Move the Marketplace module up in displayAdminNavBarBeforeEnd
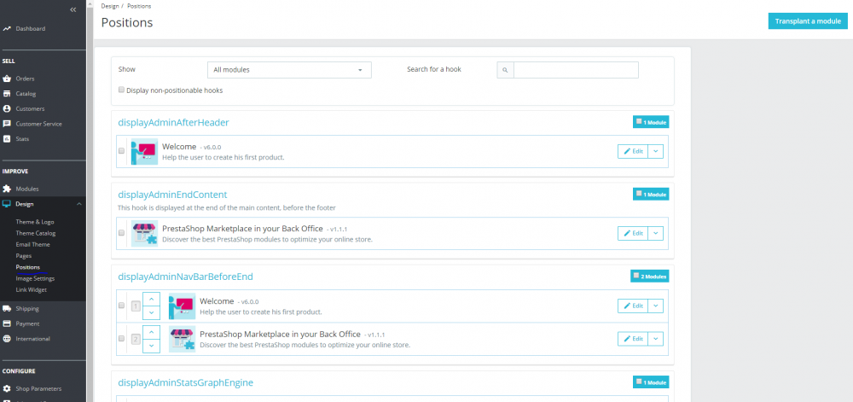The width and height of the screenshot is (853, 402). pos(151,331)
